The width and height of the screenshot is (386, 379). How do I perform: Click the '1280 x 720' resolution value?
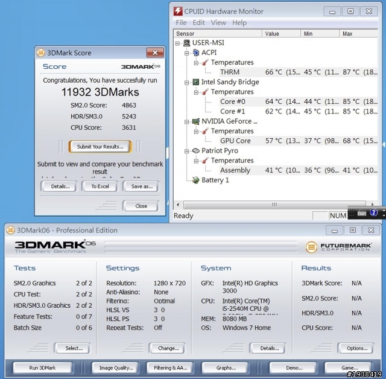(169, 283)
